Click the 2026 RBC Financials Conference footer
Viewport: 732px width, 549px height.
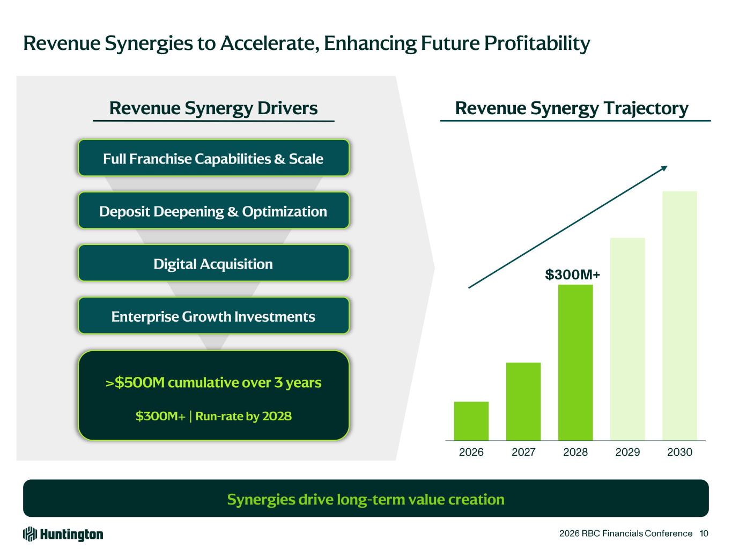[625, 533]
